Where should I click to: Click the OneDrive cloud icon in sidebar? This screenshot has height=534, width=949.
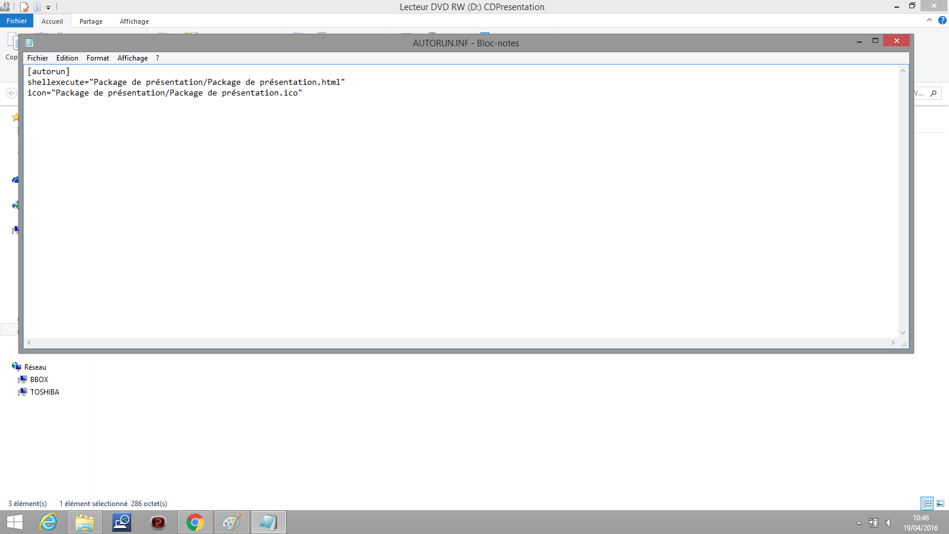pyautogui.click(x=15, y=180)
